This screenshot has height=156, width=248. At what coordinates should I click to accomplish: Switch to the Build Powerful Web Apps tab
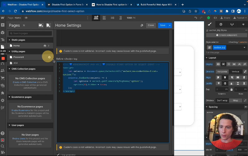tap(156, 5)
